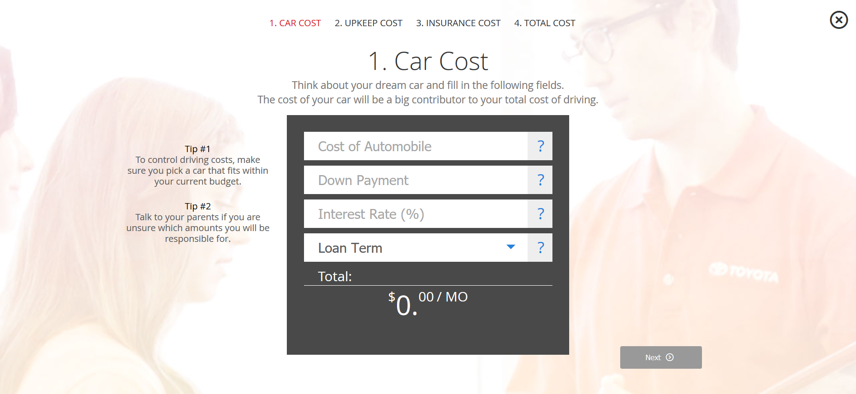
Task: Expand the Loan Term dropdown
Action: tap(416, 247)
